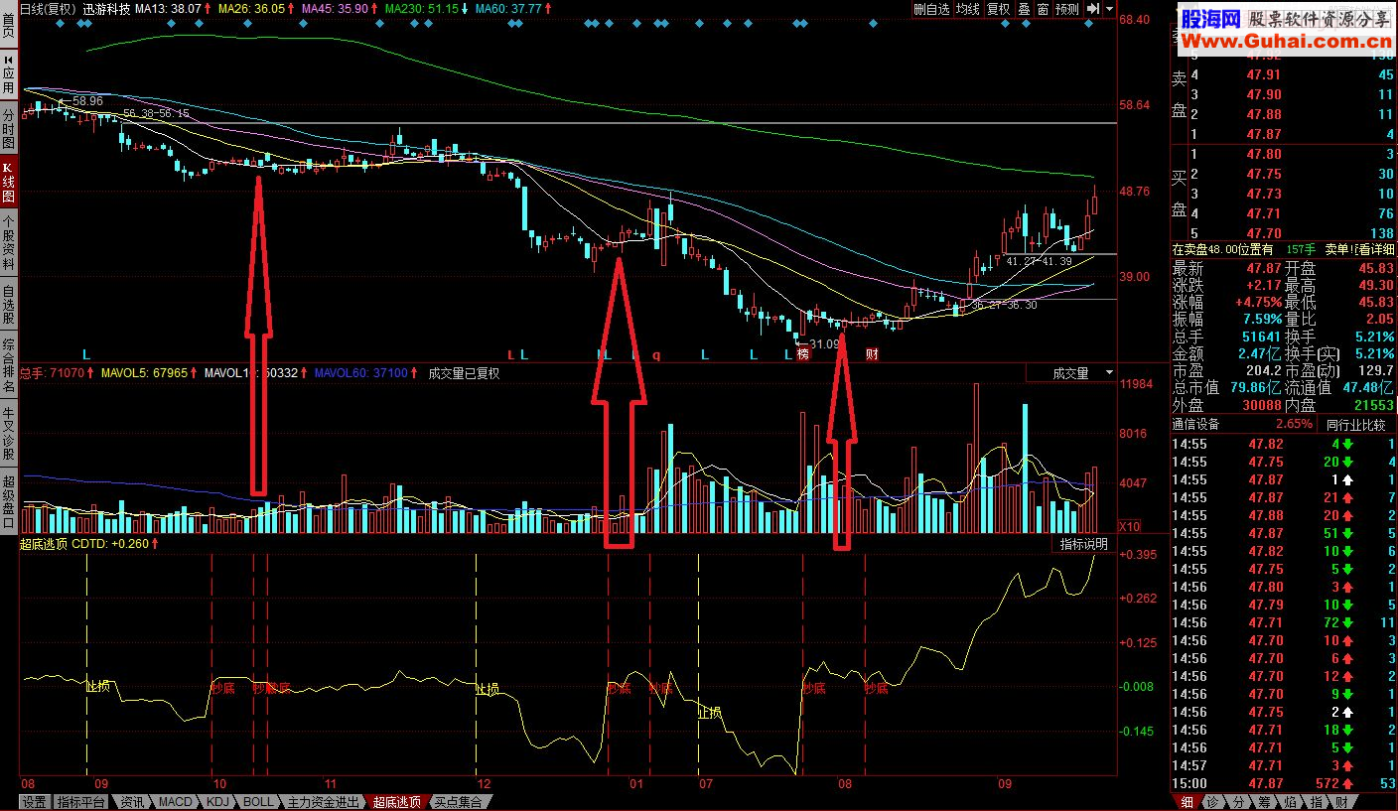Screen dimensions: 1398x811
Task: Switch to the 分时图 sidebar view
Action: click(x=8, y=130)
